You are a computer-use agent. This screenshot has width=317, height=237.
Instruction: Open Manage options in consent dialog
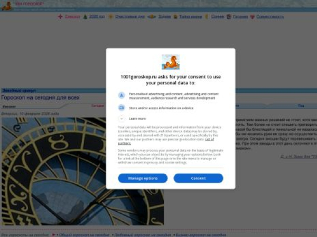143,179
